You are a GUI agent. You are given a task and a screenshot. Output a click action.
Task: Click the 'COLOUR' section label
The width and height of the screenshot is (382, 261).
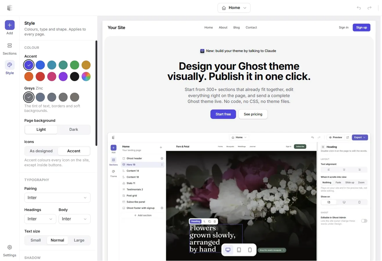coord(32,48)
